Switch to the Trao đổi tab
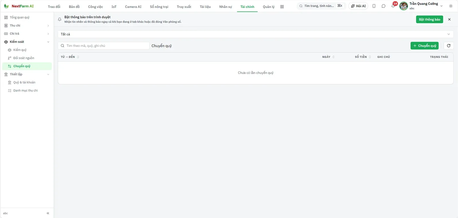The height and width of the screenshot is (218, 458). click(x=54, y=7)
